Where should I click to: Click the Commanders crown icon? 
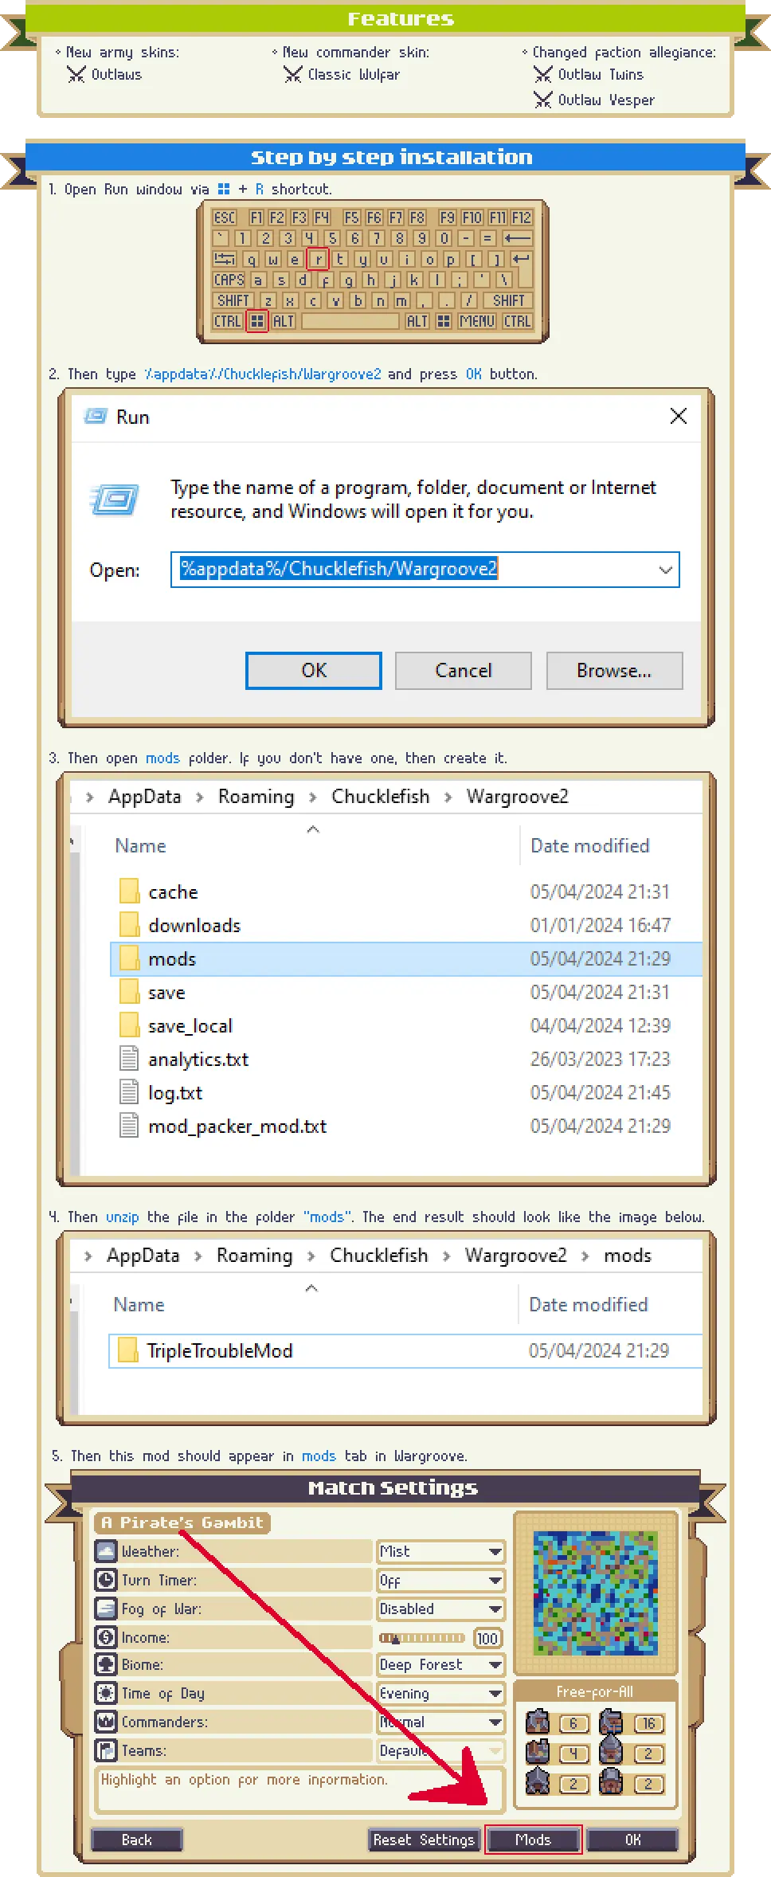106,1722
